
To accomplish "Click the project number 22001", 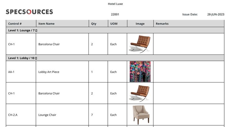I will pos(115,14).
